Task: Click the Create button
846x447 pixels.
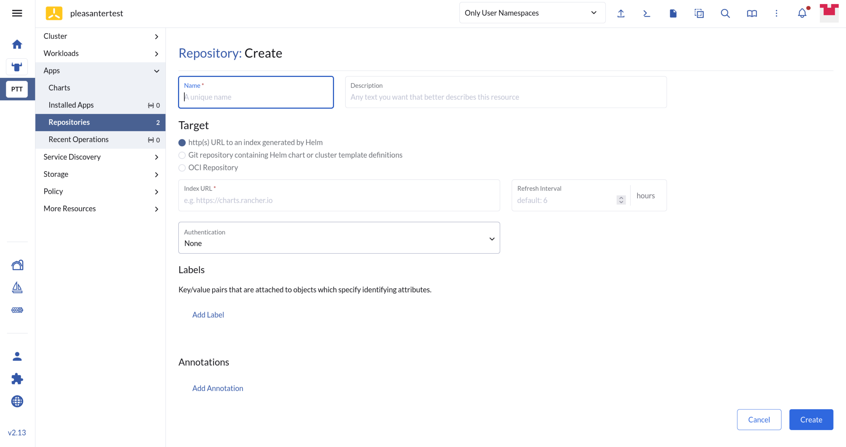Action: pyautogui.click(x=811, y=419)
